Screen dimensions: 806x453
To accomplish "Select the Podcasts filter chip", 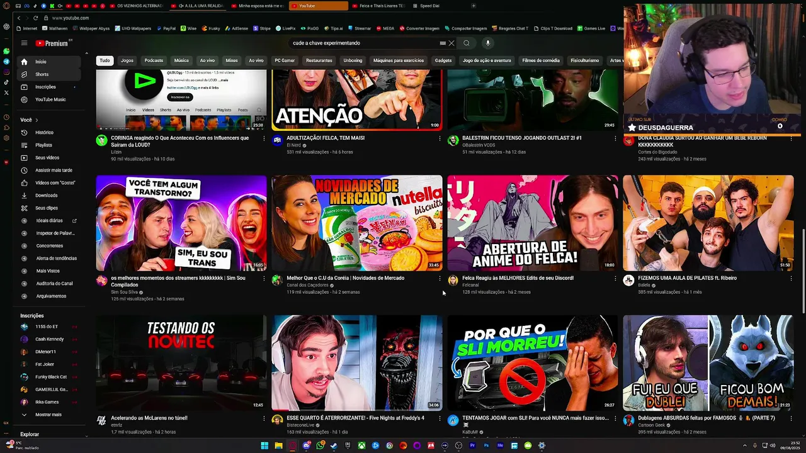I will 154,60.
